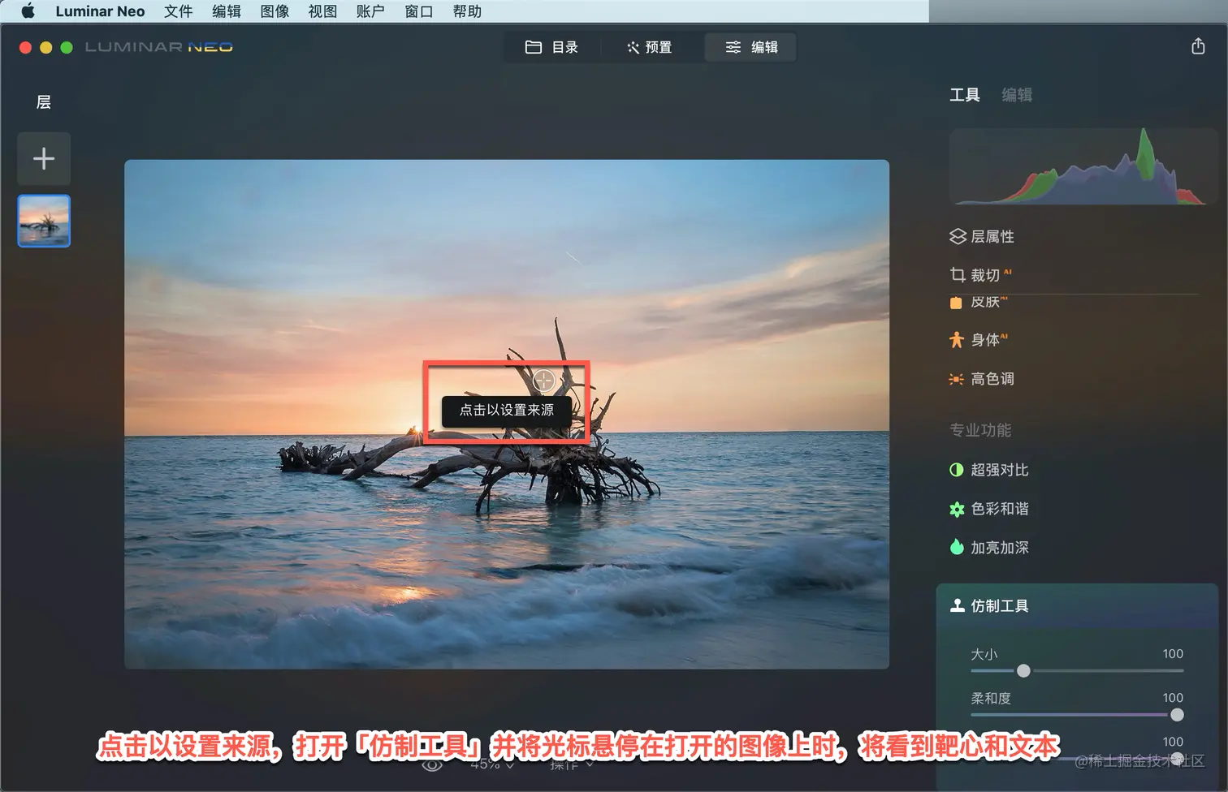The width and height of the screenshot is (1228, 792).
Task: Switch to the 工具 tab in the right panel
Action: (965, 95)
